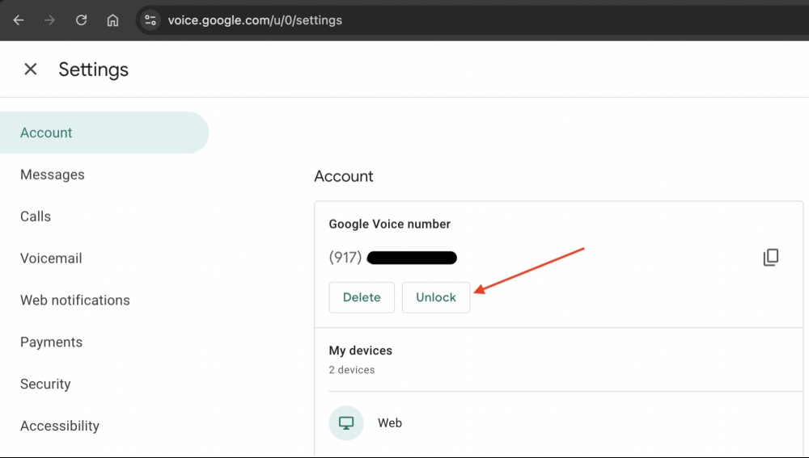809x458 pixels.
Task: Click the voice.google.com address bar URL
Action: (x=255, y=20)
